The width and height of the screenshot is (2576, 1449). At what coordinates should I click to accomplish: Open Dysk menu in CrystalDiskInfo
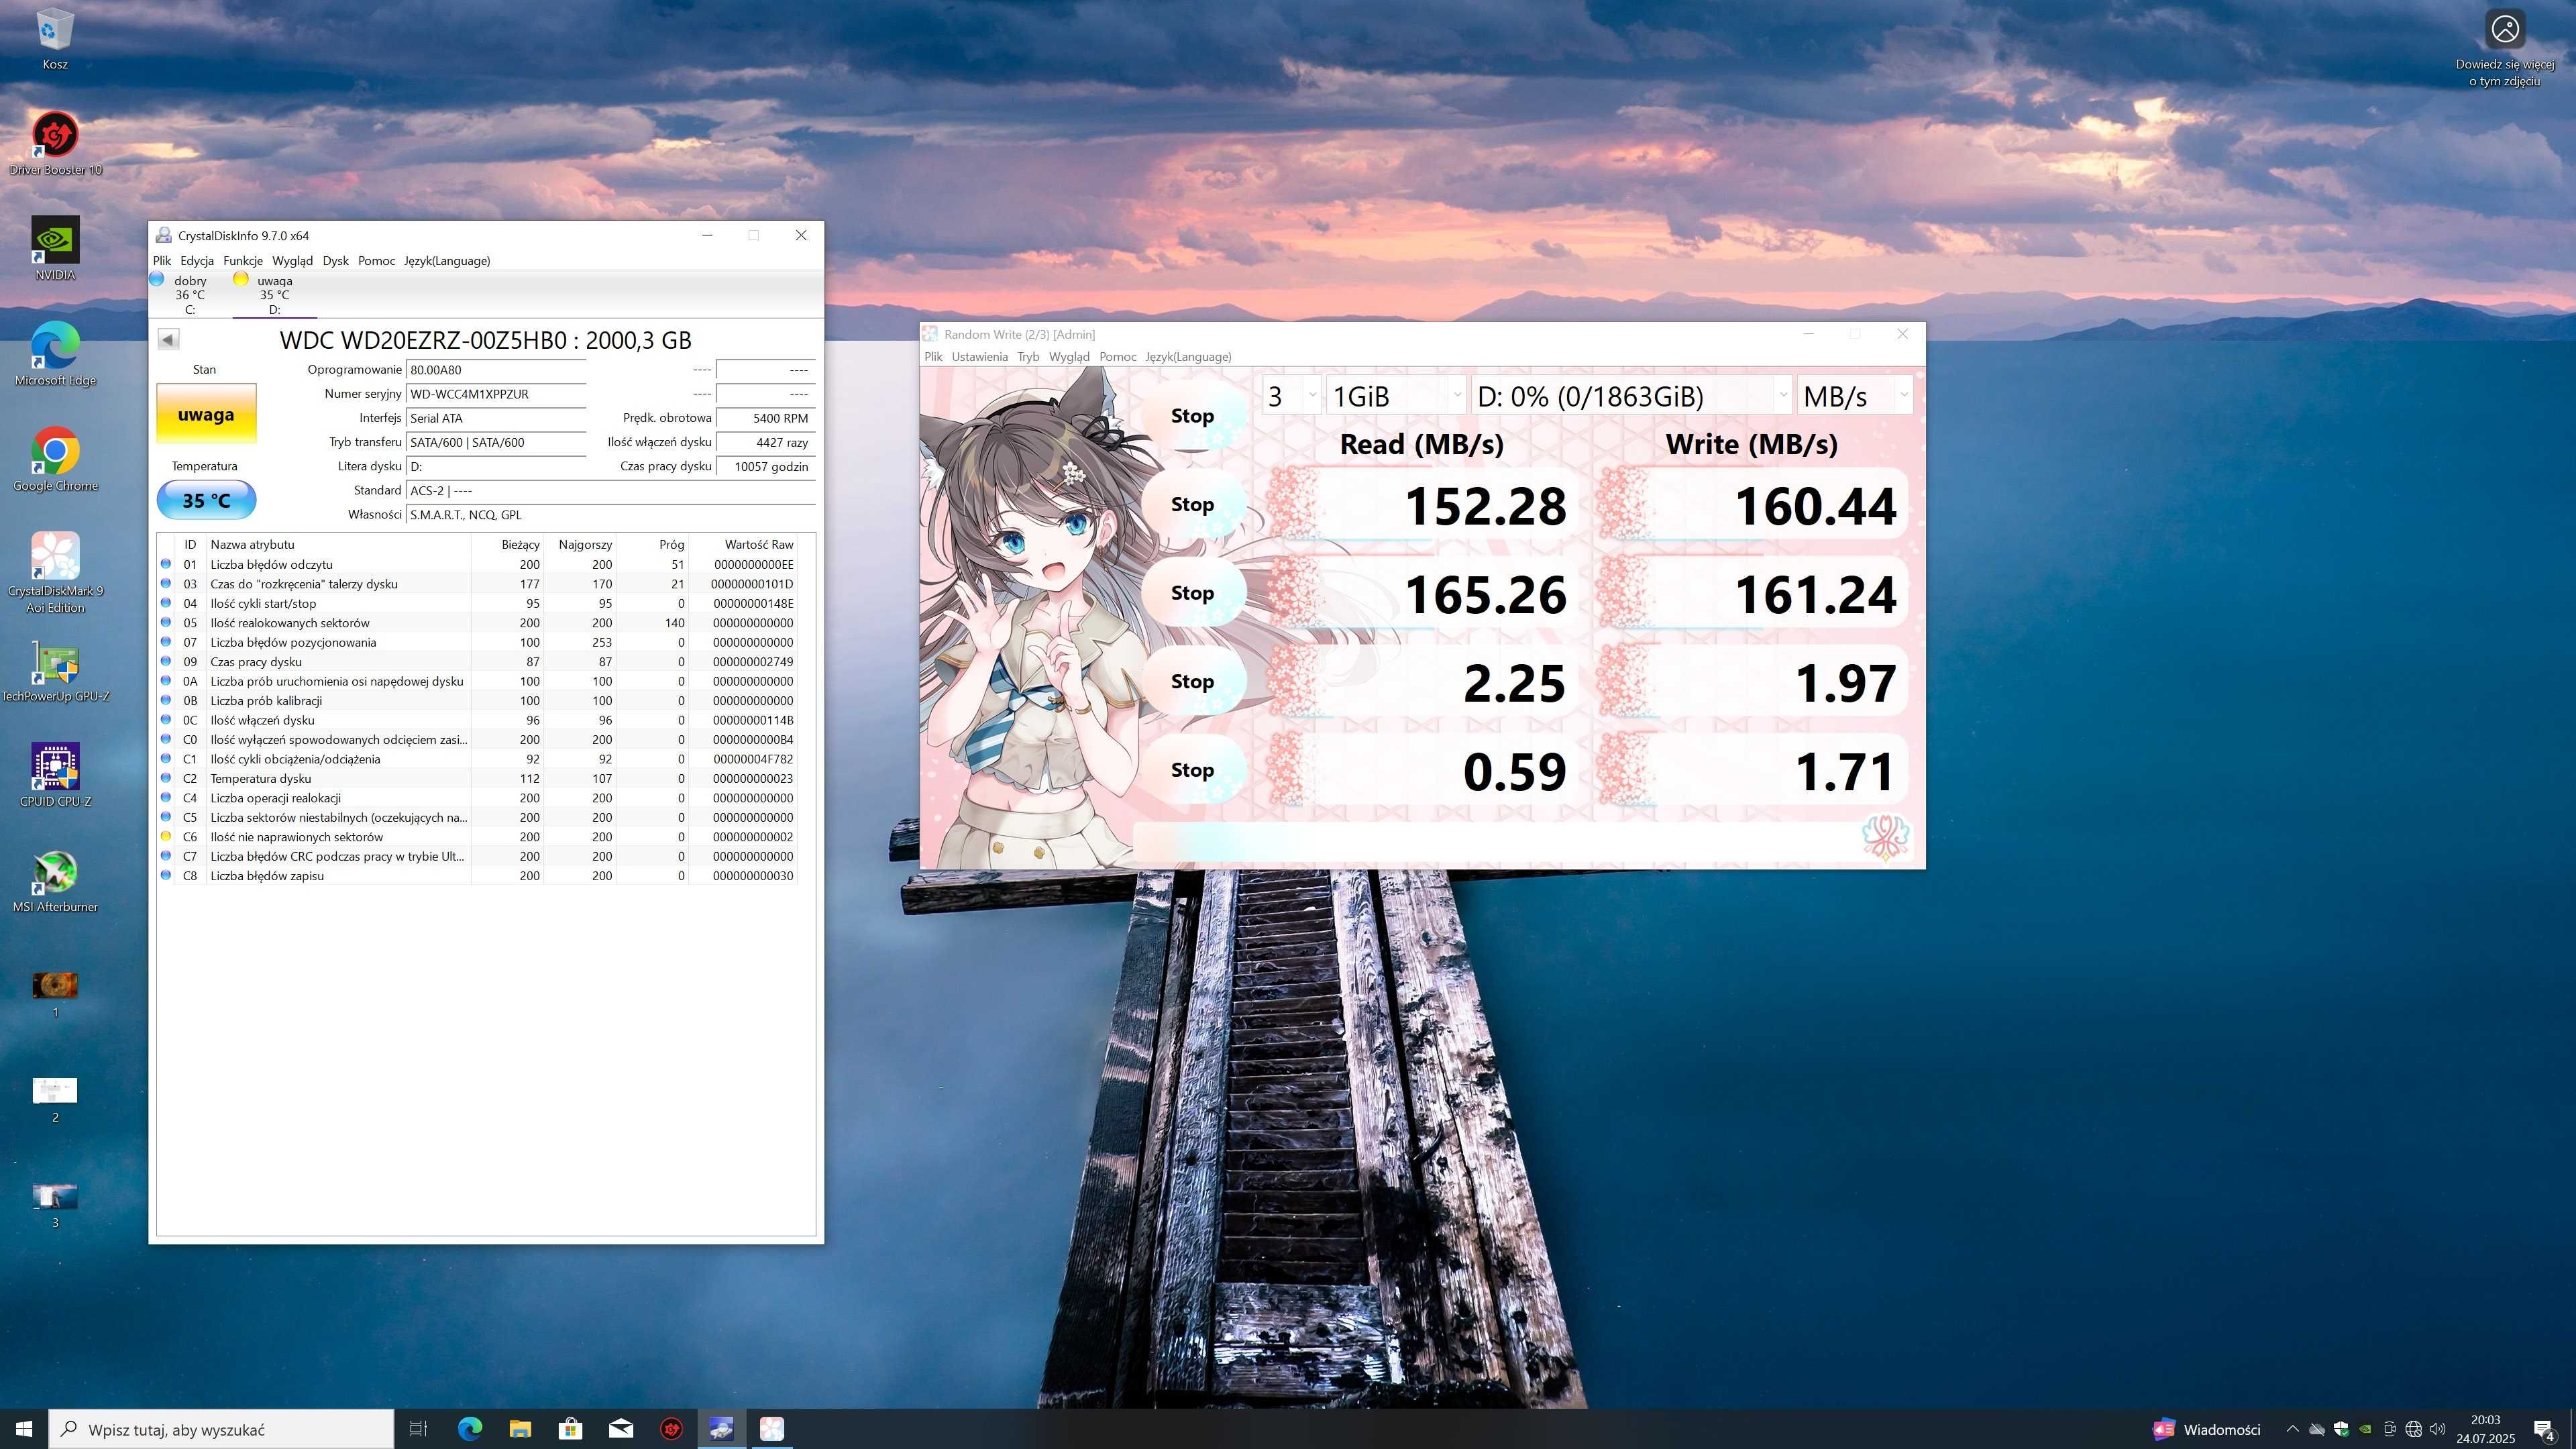point(335,260)
